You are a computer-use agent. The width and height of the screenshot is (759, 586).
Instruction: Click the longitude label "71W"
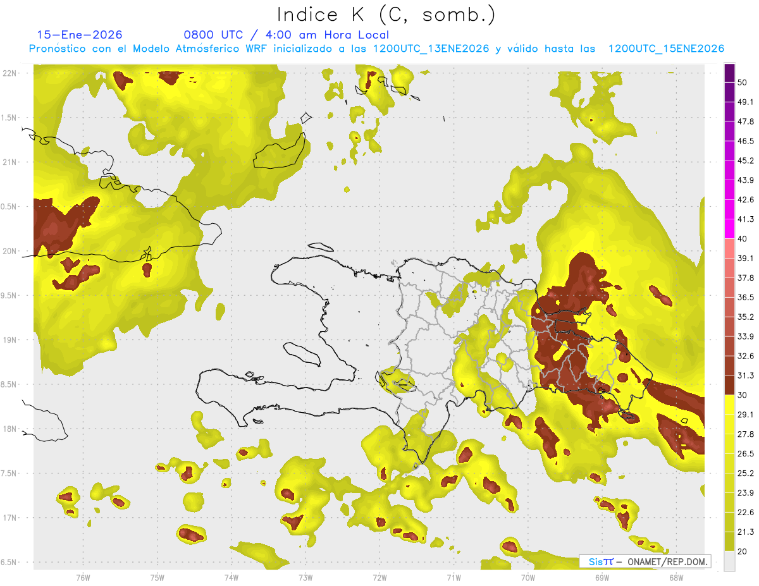click(454, 577)
